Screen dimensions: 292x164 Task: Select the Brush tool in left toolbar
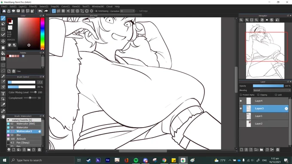click(x=3, y=18)
